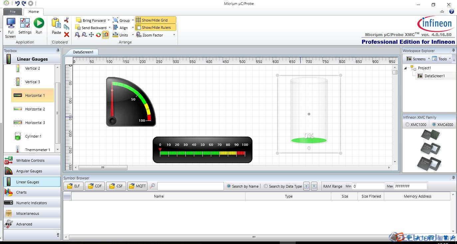Pick the Vertical 3 gauge in Toolbox
The width and height of the screenshot is (457, 244).
tap(32, 82)
